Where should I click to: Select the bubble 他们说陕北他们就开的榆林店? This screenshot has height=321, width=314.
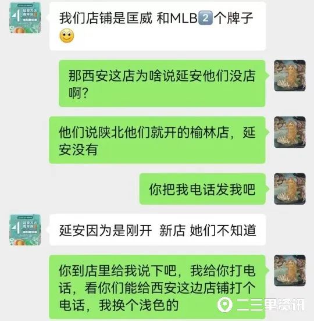[x=157, y=140]
